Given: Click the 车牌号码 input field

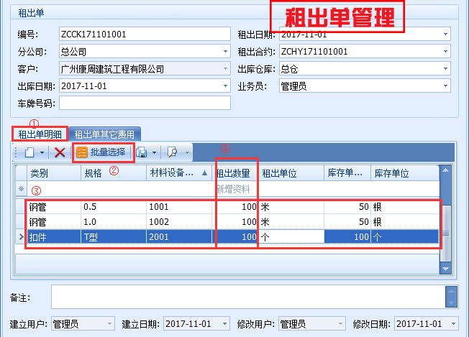Looking at the screenshot, I should point(144,103).
